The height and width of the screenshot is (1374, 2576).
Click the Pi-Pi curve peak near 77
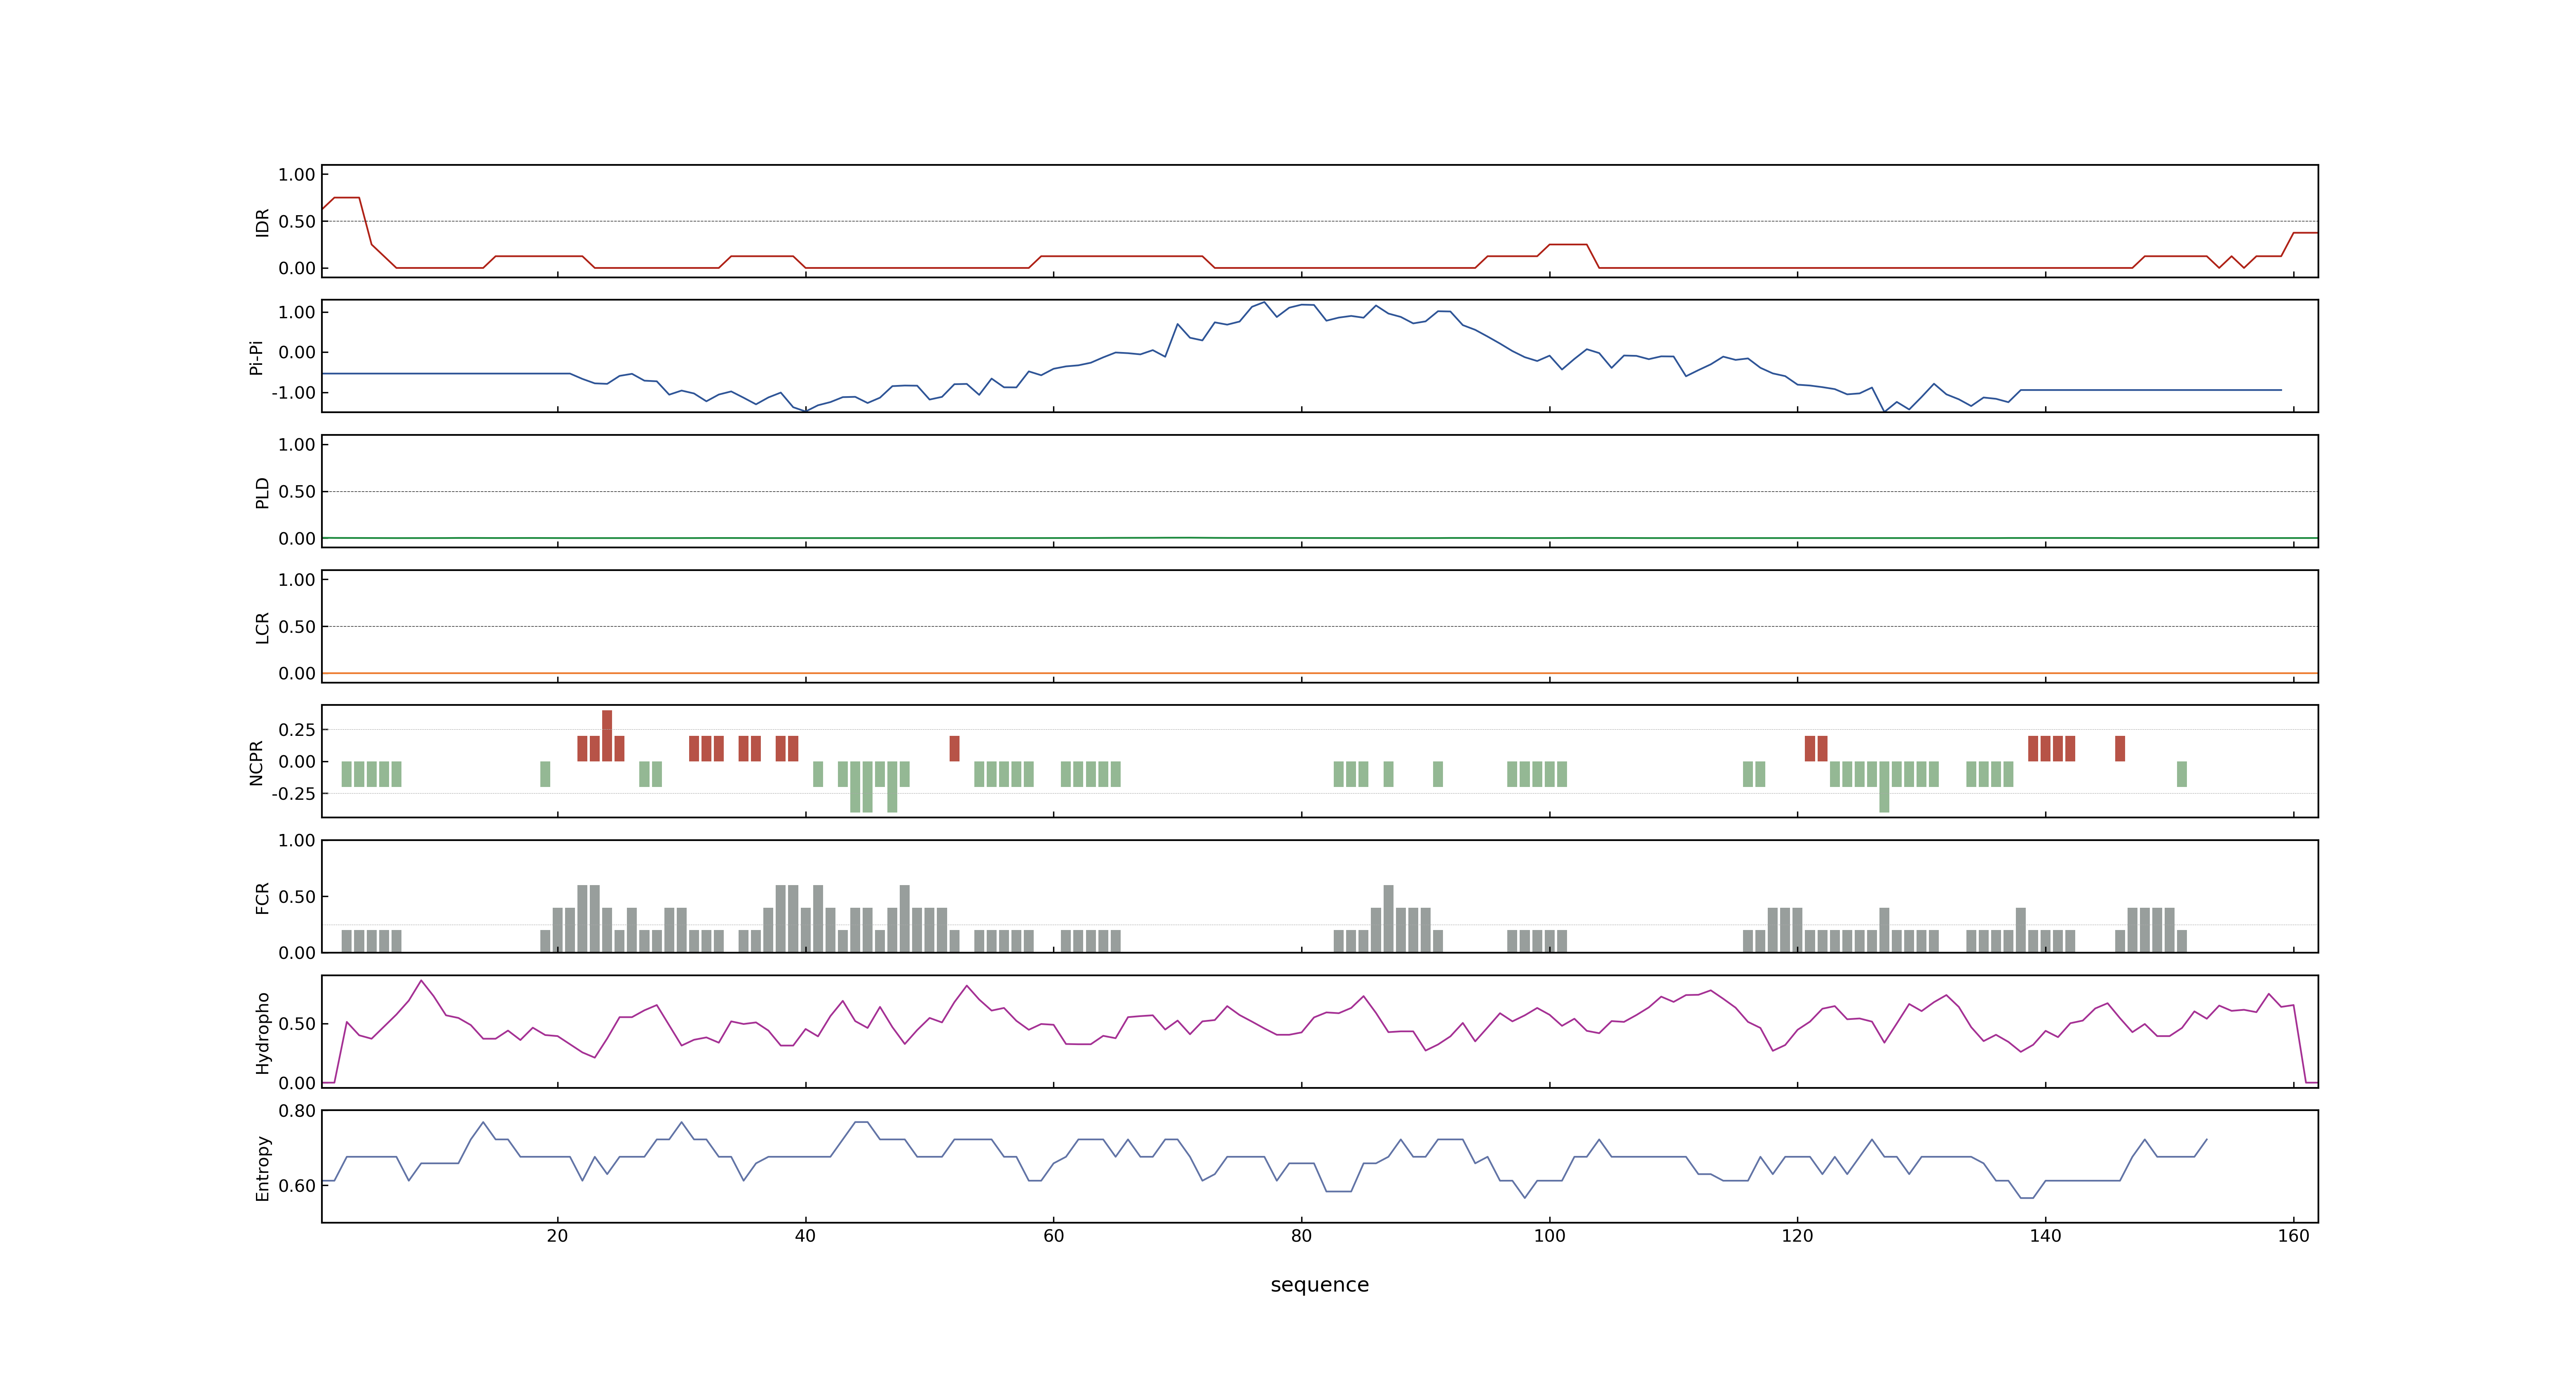coord(1264,302)
